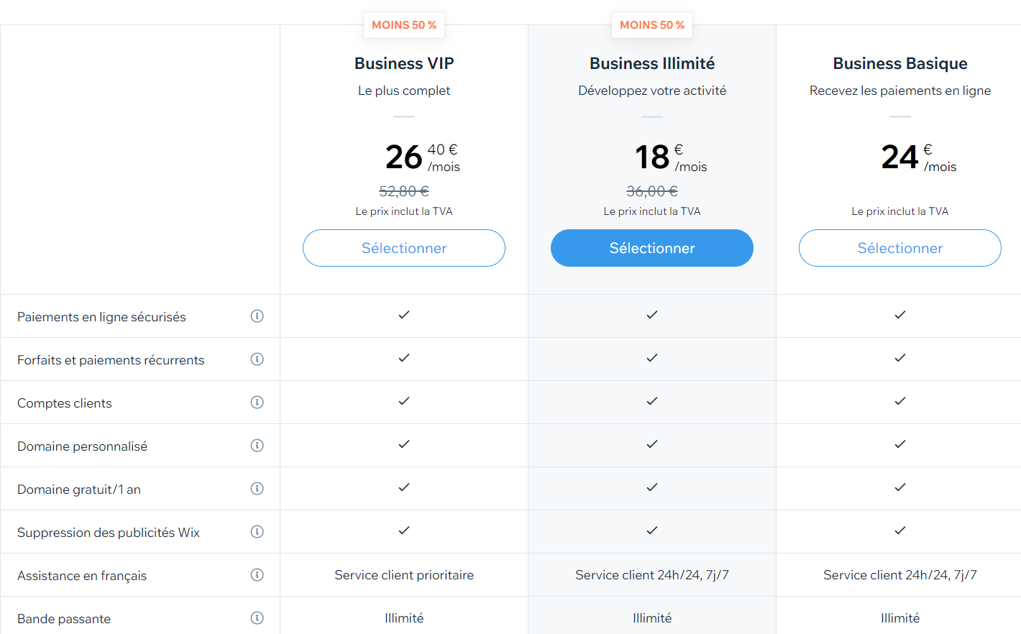Choose the Business Illimité plan button
The height and width of the screenshot is (634, 1021).
pyautogui.click(x=652, y=248)
